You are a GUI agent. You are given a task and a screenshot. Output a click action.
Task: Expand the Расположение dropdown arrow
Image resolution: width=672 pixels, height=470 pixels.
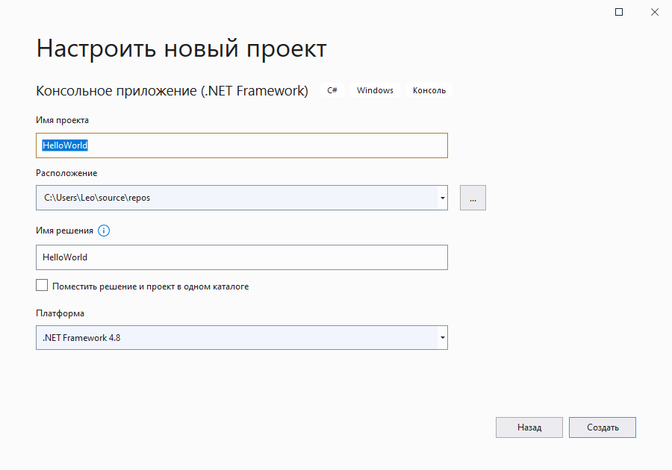(442, 198)
